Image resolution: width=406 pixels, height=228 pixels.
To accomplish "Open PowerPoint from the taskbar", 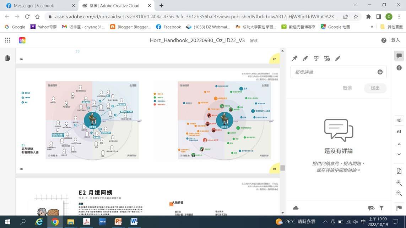I will tap(118, 222).
